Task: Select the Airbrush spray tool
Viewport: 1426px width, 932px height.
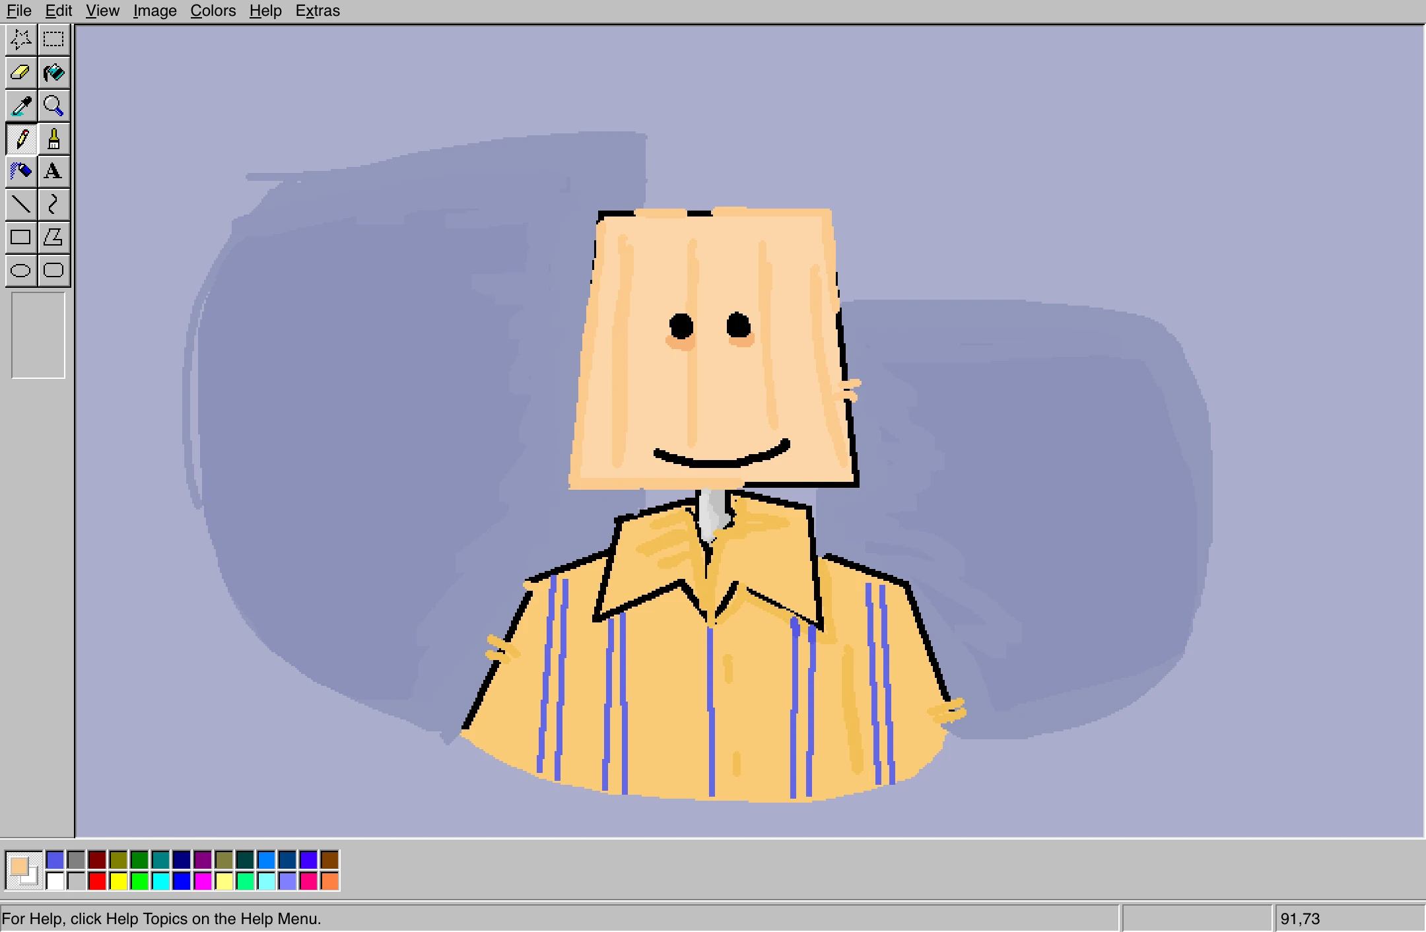Action: 20,172
